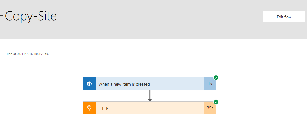Click empty light-blue area of trigger card
Viewport: 307px width, 120px height.
(178, 84)
